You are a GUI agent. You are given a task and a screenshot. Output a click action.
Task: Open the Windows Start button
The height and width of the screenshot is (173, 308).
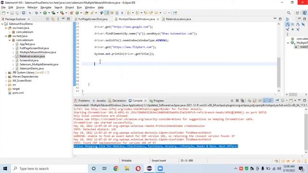pyautogui.click(x=5, y=169)
